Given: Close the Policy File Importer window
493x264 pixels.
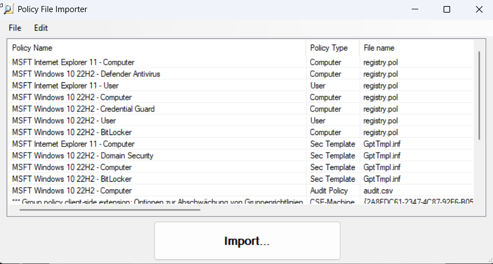Looking at the screenshot, I should tap(479, 9).
